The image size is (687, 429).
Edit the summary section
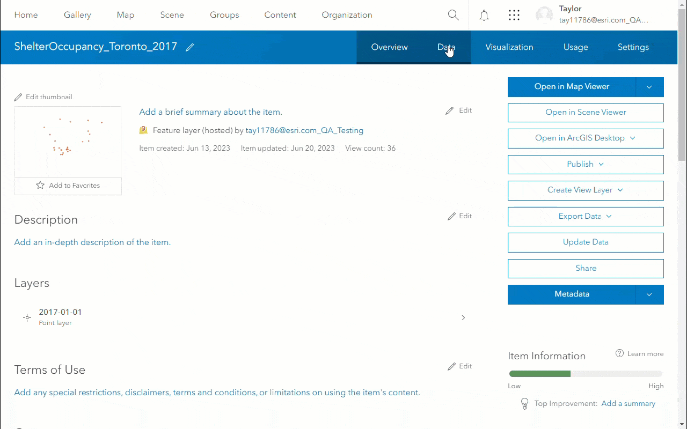tap(459, 110)
